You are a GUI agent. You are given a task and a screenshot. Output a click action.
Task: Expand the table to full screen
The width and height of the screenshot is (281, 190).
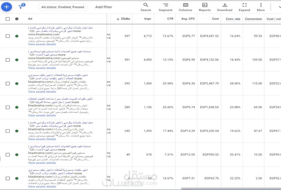point(244,7)
